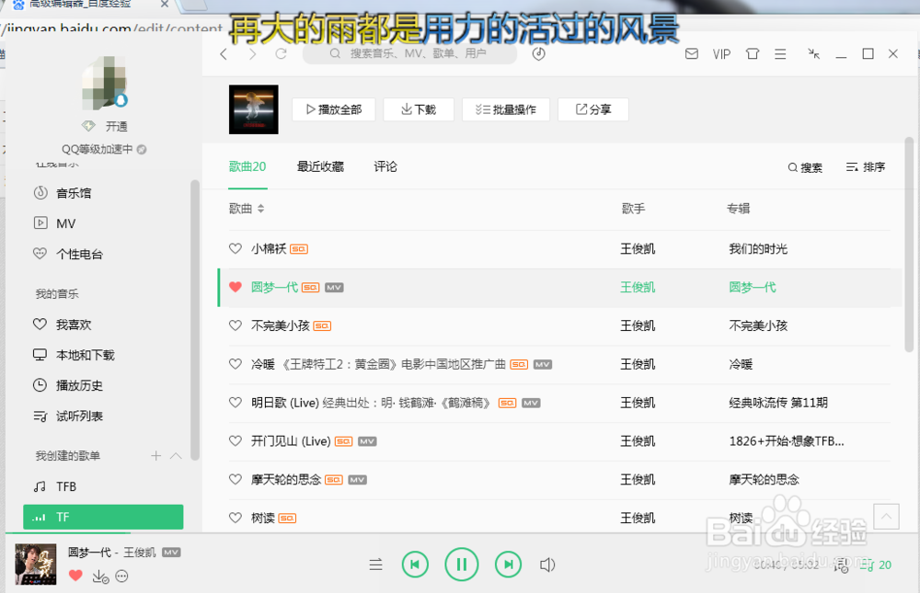Switch to mini mode via the shrink icon
This screenshot has height=593, width=920.
(813, 53)
